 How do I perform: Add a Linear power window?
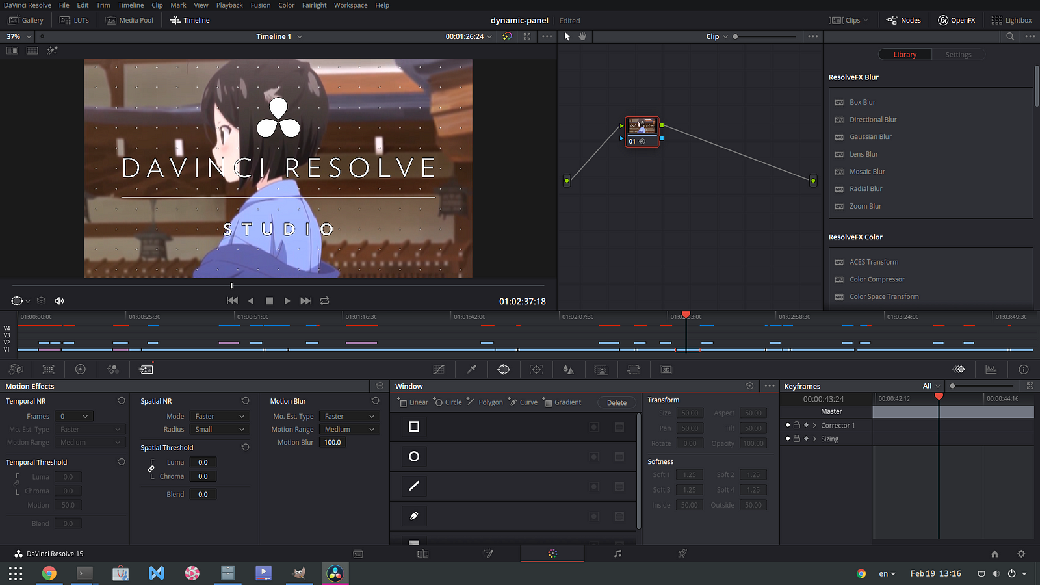click(413, 402)
